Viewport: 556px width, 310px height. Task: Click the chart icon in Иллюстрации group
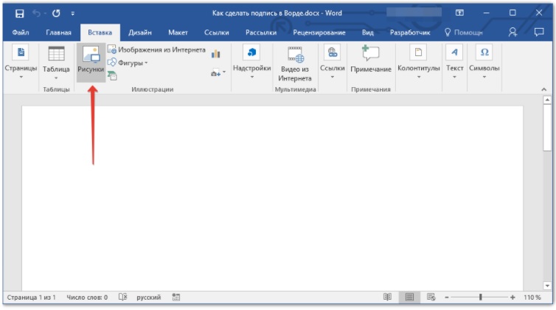pyautogui.click(x=216, y=54)
